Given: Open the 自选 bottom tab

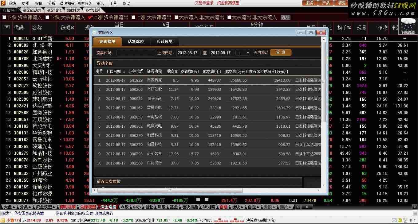Looking at the screenshot, I should point(224,207).
